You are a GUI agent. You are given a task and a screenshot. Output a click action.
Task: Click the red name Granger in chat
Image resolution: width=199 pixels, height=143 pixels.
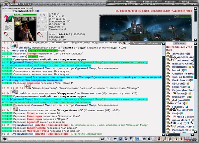coord(32,54)
